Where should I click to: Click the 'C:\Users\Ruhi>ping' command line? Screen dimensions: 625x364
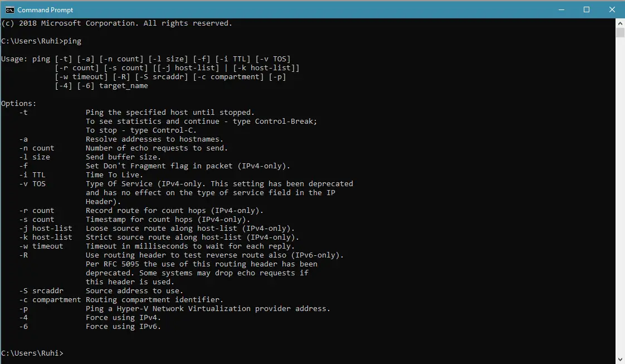[41, 41]
